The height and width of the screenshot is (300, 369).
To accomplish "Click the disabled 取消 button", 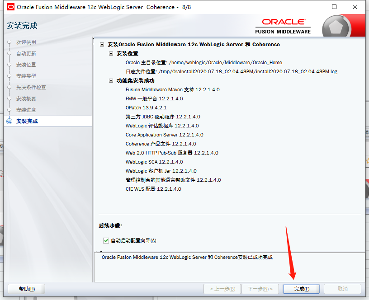I will click(342, 289).
